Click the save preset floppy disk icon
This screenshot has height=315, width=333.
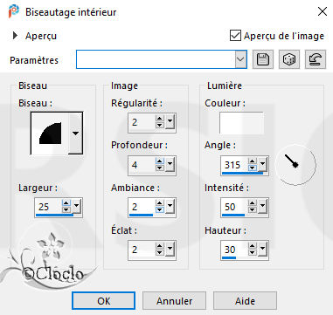pos(263,59)
